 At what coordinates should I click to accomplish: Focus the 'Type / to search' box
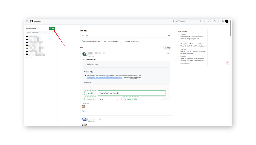tap(185, 21)
